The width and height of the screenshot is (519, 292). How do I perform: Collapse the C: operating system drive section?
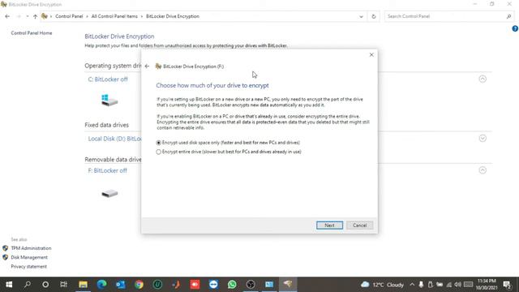click(x=483, y=79)
